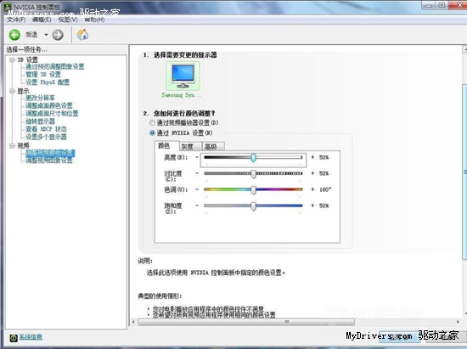
Task: Switch to the 颜色 tab
Action: coord(166,146)
